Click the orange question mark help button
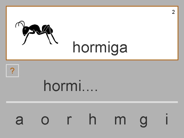The image size is (184, 138). [x=12, y=71]
